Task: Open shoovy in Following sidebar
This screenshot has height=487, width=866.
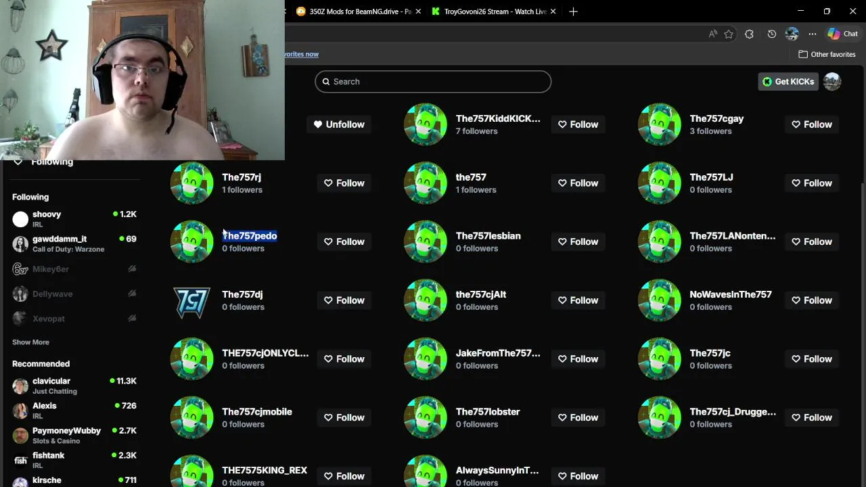Action: (74, 219)
